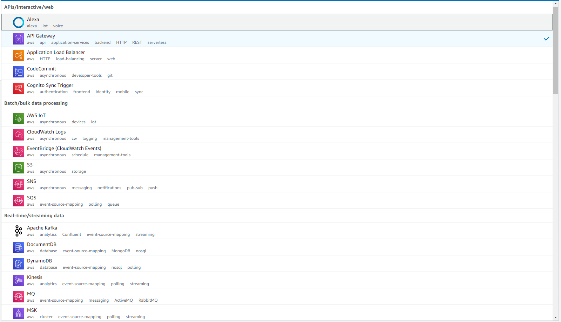Click the SQS icon

tap(19, 201)
